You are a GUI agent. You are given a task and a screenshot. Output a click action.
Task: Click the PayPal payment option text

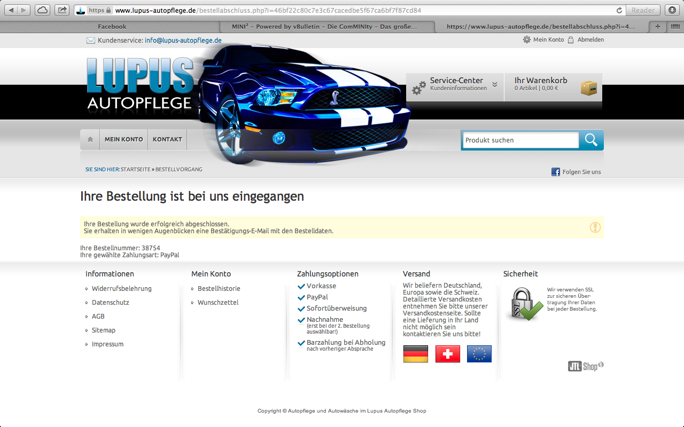coord(317,297)
